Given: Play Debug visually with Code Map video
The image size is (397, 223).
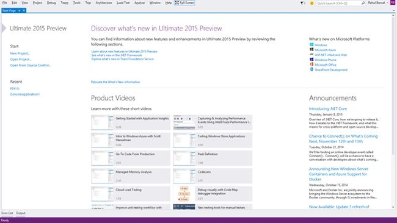Looking at the screenshot, I should (213, 194).
